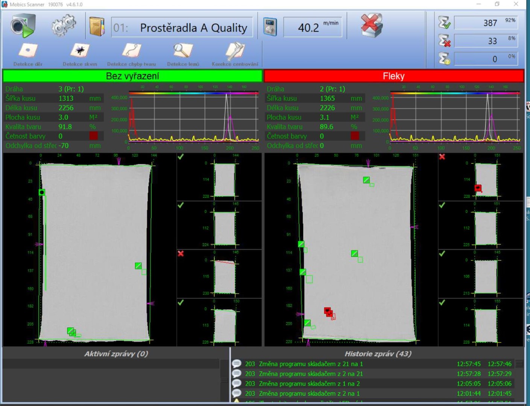The image size is (530, 406).
Task: Select program field Prostěradla A Quality
Action: (x=182, y=27)
